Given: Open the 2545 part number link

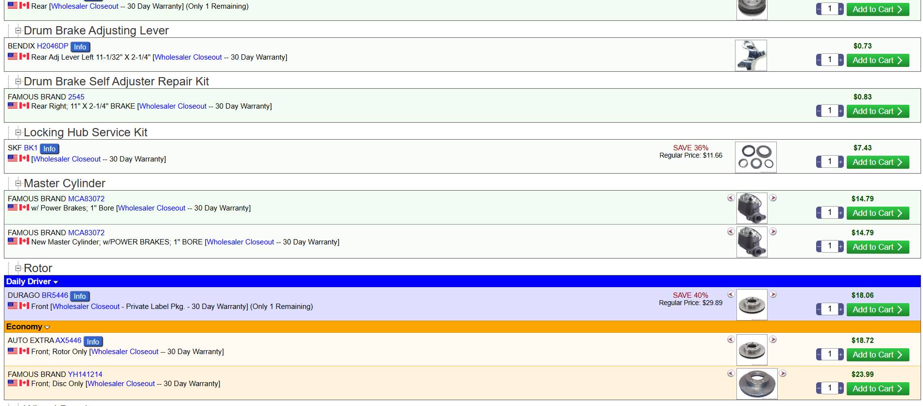Looking at the screenshot, I should click(76, 97).
